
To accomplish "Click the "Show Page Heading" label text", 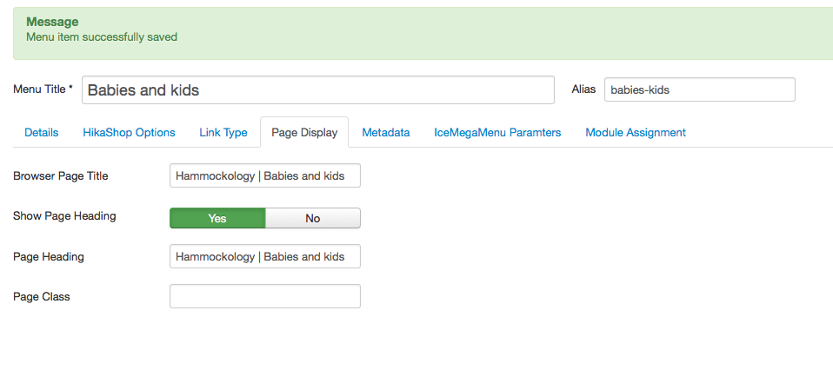I will tap(64, 216).
